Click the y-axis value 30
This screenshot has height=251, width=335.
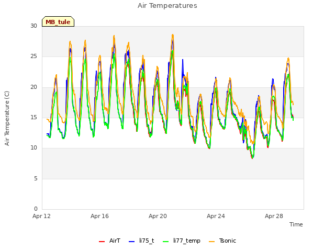click(x=33, y=26)
